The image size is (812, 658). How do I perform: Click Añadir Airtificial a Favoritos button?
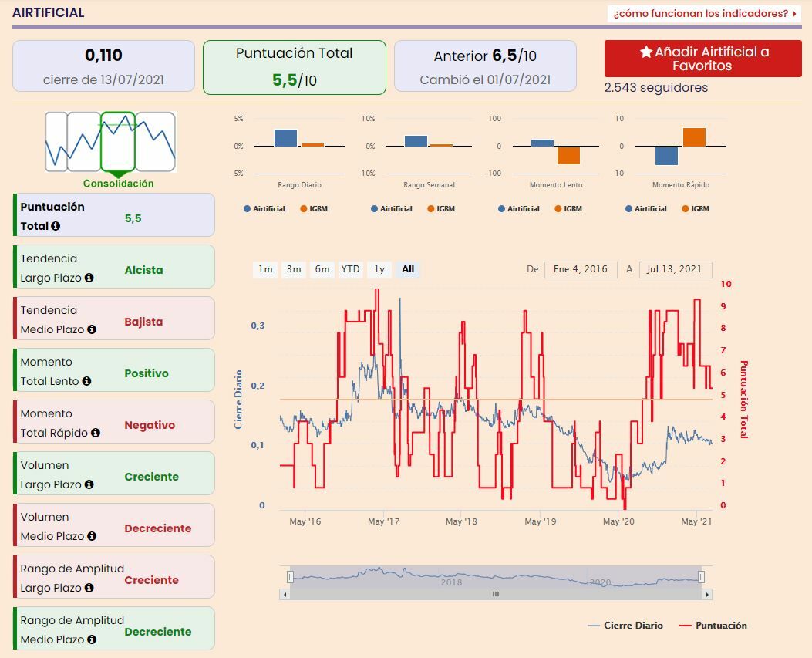tap(702, 59)
